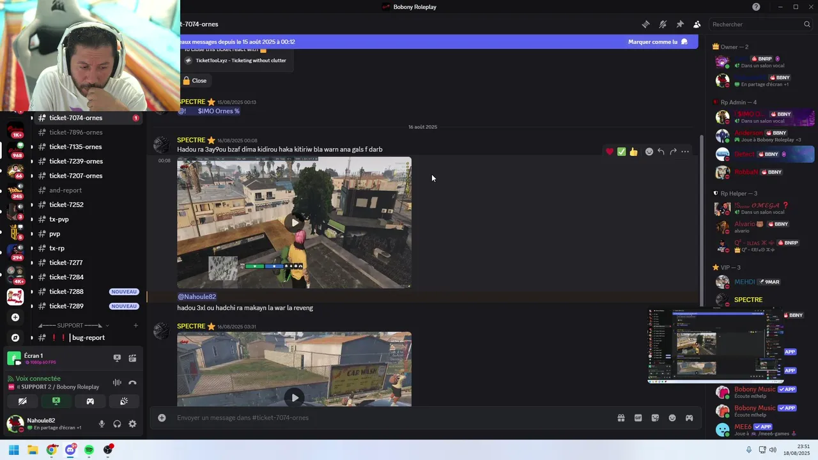The image size is (818, 460).
Task: Open the gift icon in message box
Action: 621,418
